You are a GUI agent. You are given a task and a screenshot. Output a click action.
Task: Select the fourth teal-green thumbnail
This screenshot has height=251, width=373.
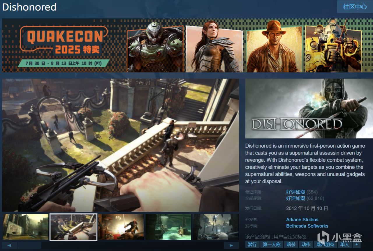point(168,227)
